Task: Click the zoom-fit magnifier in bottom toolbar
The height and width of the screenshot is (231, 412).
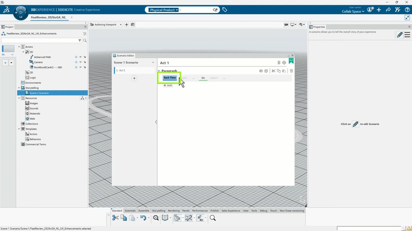Action: point(156,218)
